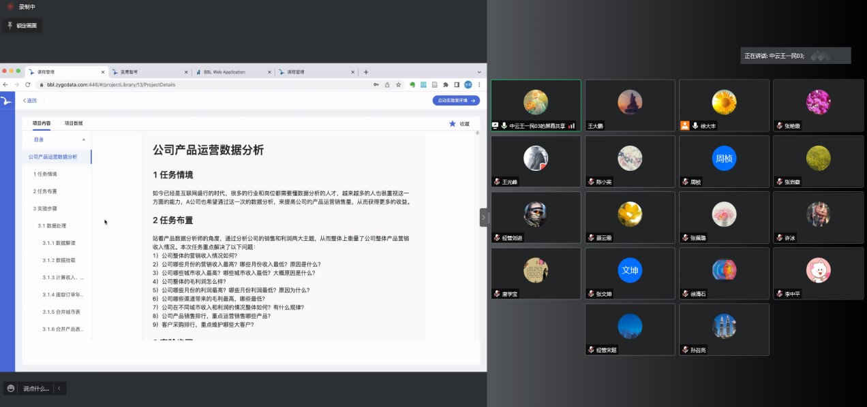Switch to the 项目数据 tab
Viewport: 867px width, 407px height.
[74, 123]
